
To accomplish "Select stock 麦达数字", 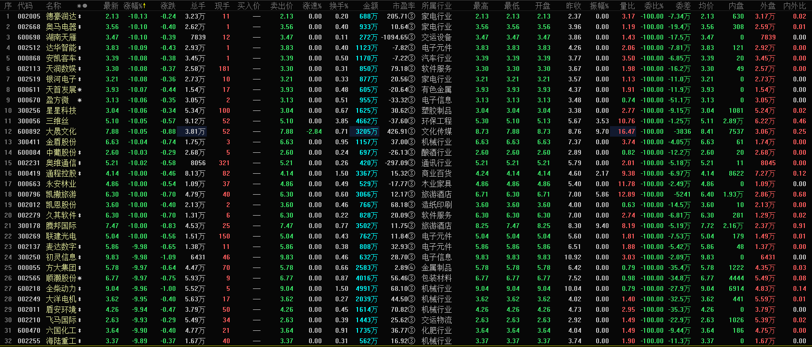I will 61,247.
